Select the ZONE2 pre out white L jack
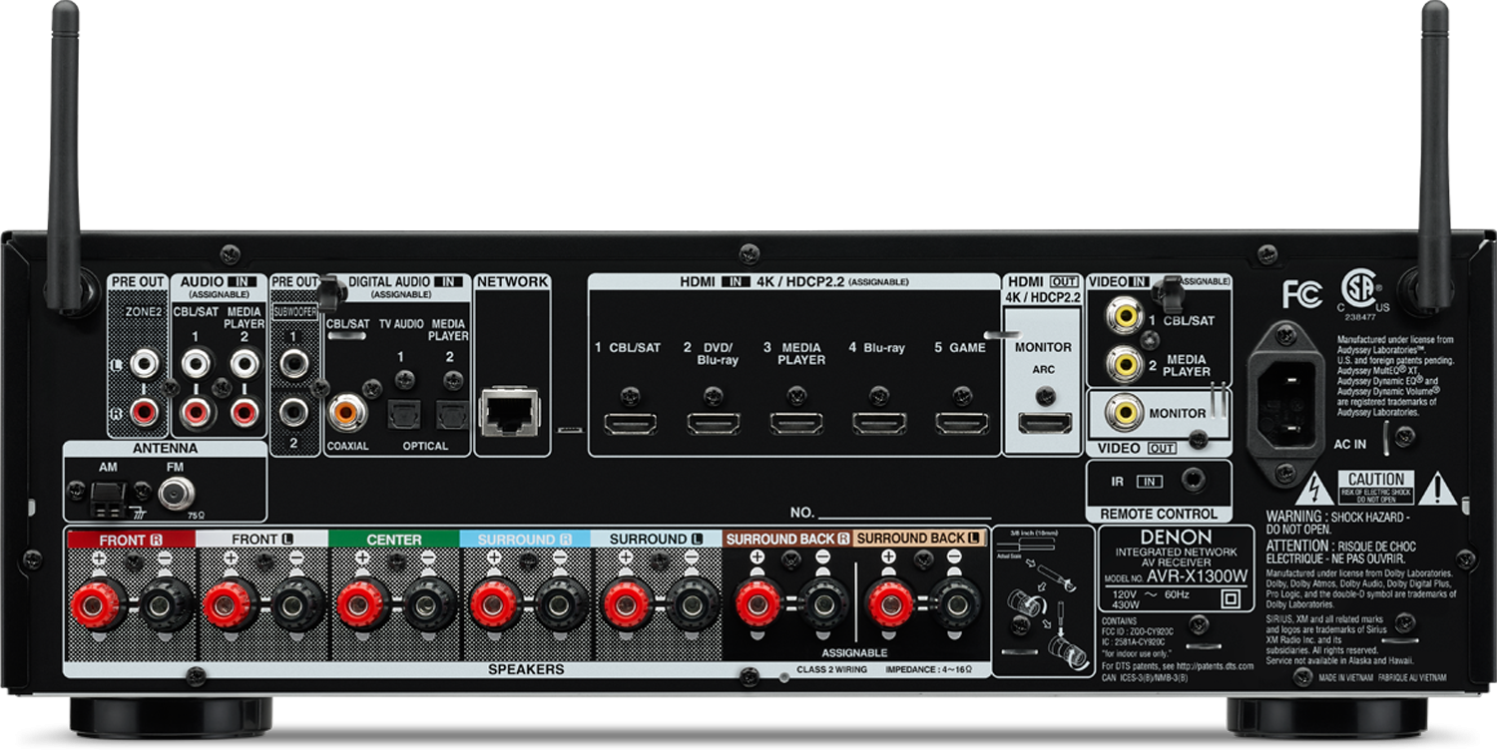 (x=146, y=363)
